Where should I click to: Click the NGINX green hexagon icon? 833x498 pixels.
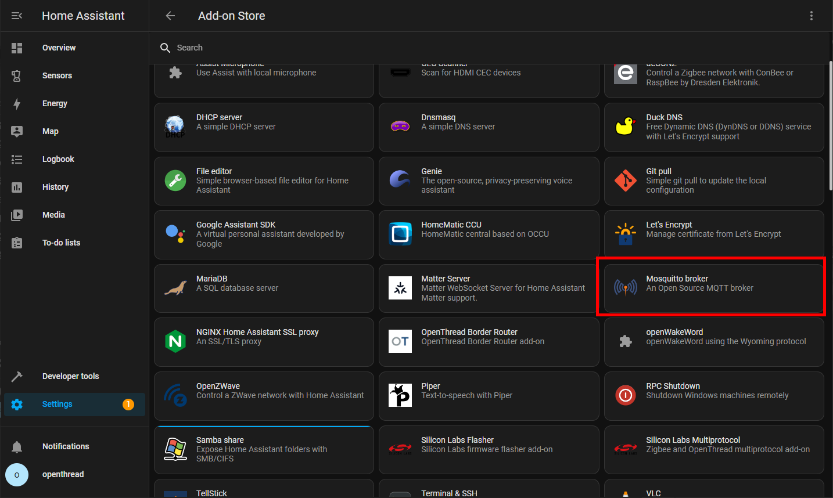[175, 341]
